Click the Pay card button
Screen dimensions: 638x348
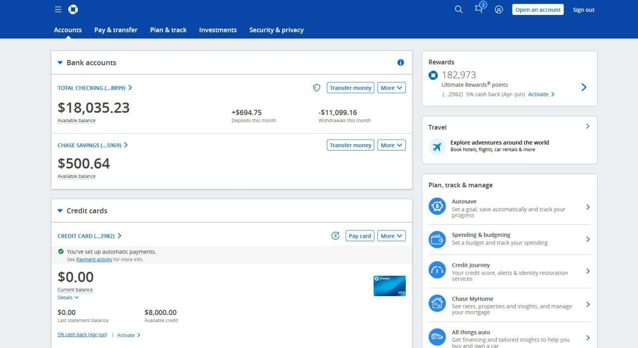tap(359, 236)
